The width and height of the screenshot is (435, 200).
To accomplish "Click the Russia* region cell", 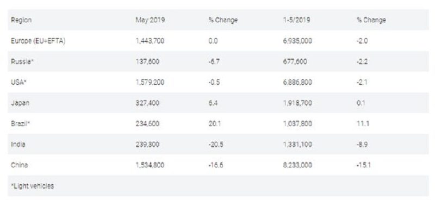I will (22, 61).
